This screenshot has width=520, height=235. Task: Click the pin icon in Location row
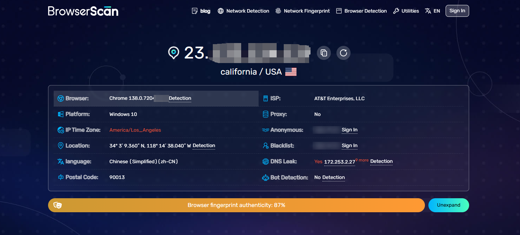pyautogui.click(x=60, y=146)
